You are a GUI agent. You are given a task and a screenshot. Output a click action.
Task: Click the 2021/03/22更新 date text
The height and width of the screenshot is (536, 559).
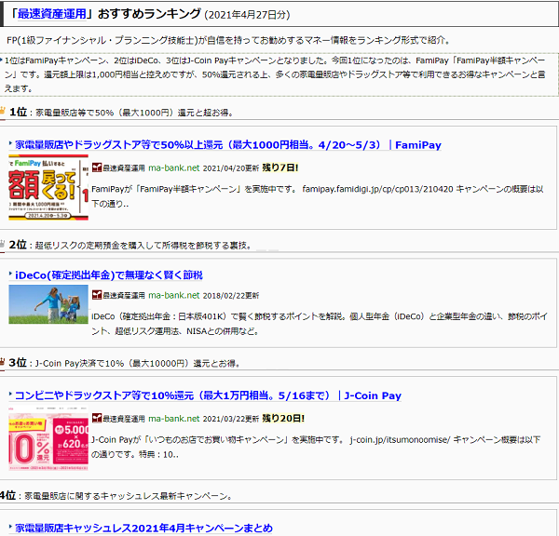(x=231, y=419)
